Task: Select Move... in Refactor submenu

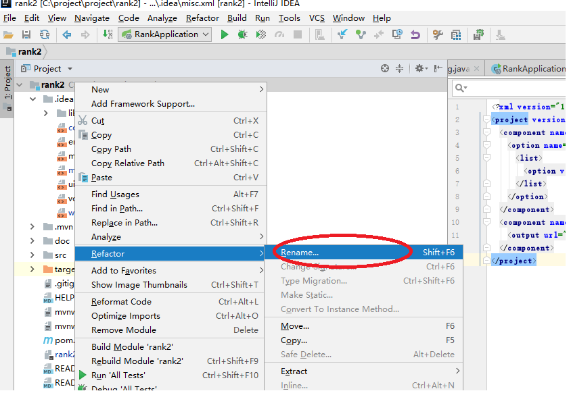Action: [x=363, y=326]
